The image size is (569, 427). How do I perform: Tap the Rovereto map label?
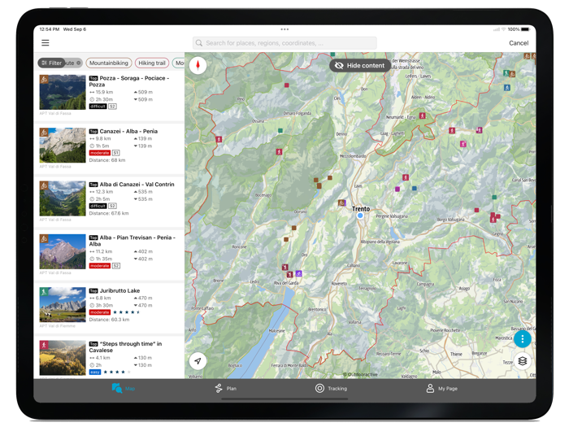coord(339,284)
